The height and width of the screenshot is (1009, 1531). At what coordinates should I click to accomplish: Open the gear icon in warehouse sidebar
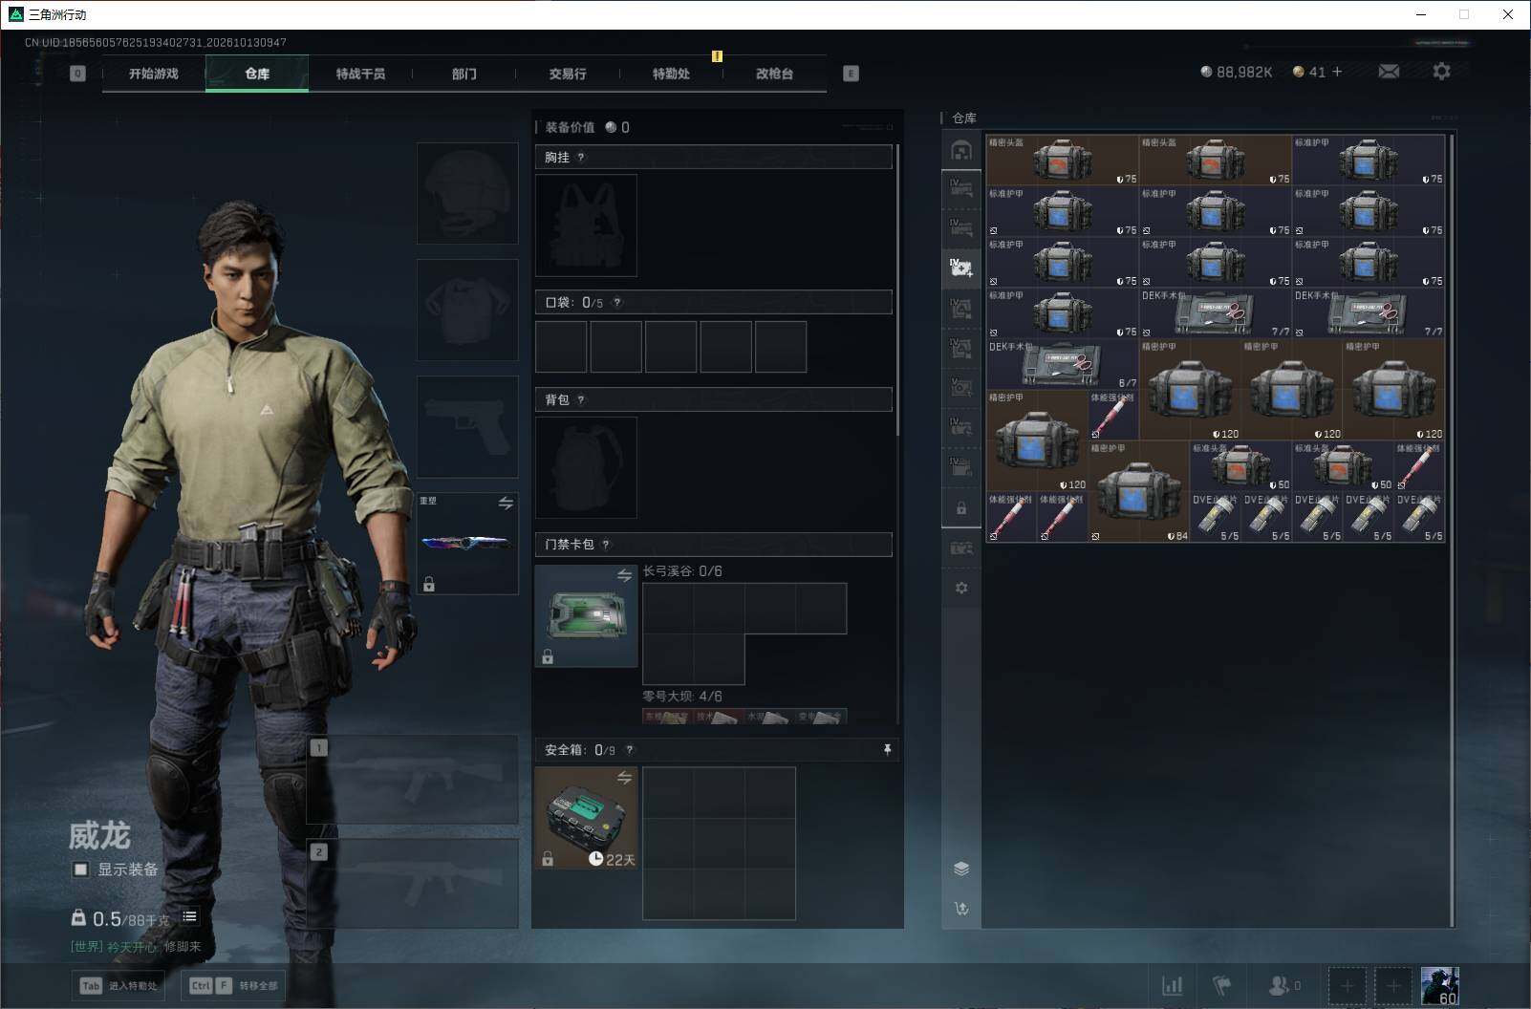click(x=961, y=588)
